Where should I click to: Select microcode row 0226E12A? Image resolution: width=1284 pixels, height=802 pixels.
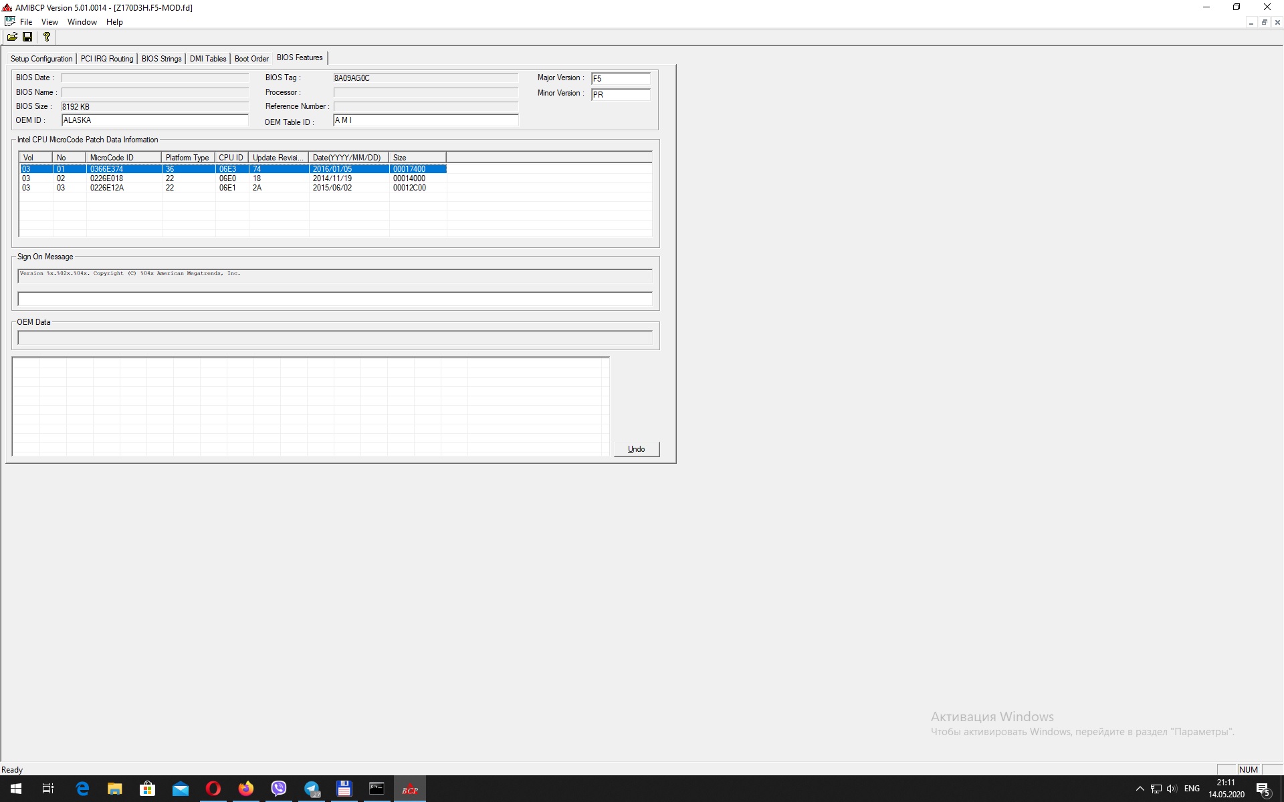click(107, 188)
